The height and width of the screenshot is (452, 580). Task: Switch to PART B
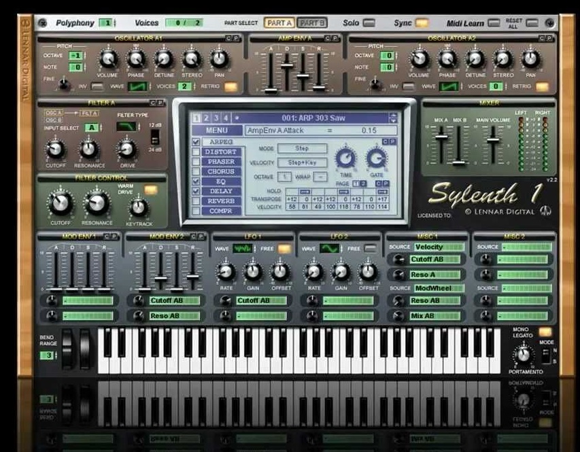312,23
